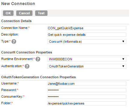This screenshot has height=109, width=132.
Task: Open the help icon next to Runtime Environment
Action: click(x=38, y=59)
